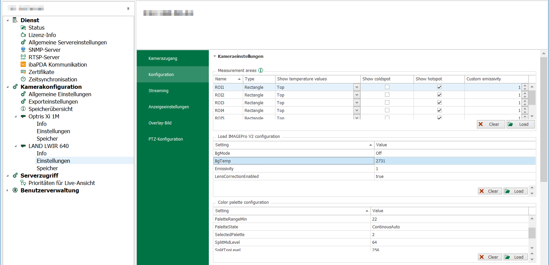Switch to the Streaming tab
Screen dimensions: 549x265
[173, 90]
